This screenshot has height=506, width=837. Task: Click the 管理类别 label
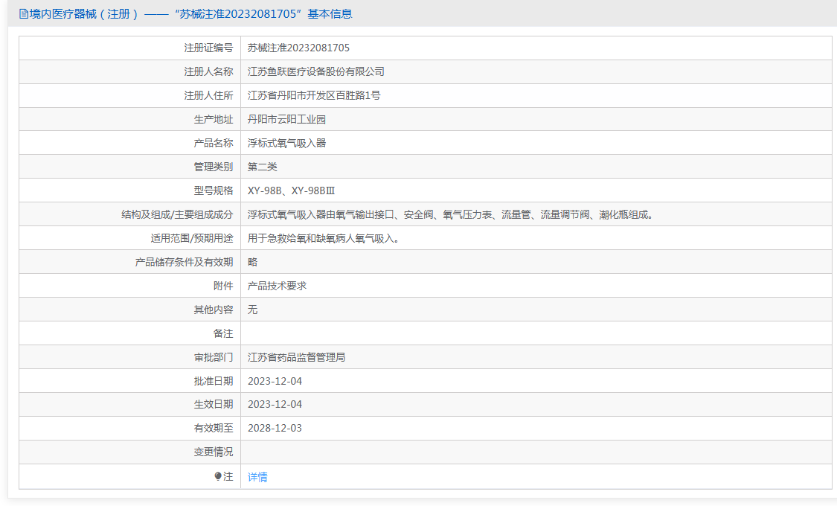point(214,167)
